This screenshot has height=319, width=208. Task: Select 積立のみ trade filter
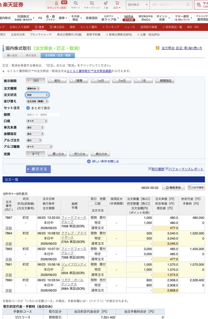pyautogui.click(x=100, y=154)
